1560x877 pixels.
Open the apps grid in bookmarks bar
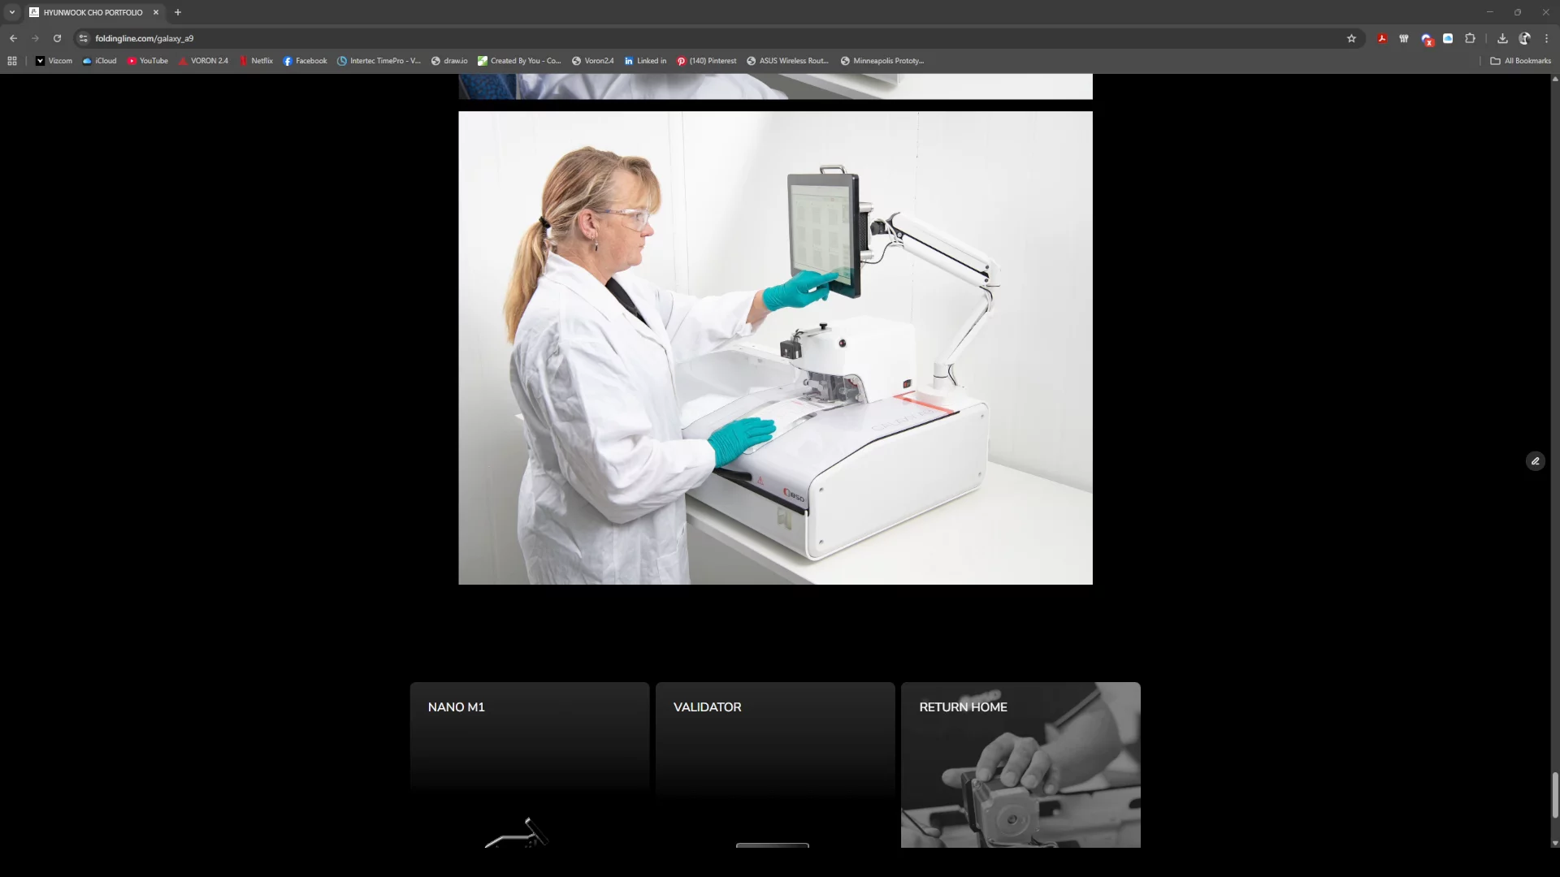pos(12,61)
